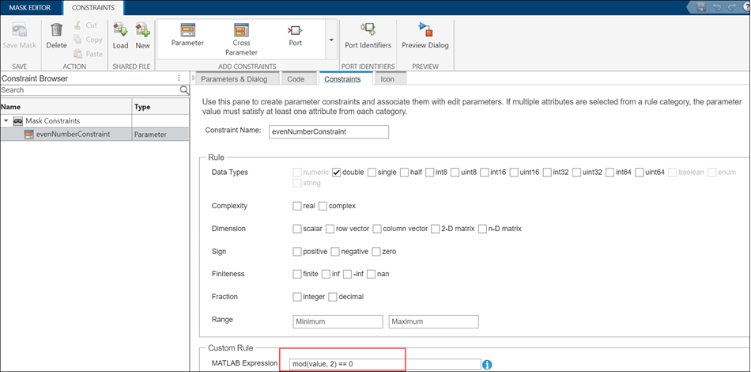751x372 pixels.
Task: Check the positive sign option
Action: click(297, 251)
